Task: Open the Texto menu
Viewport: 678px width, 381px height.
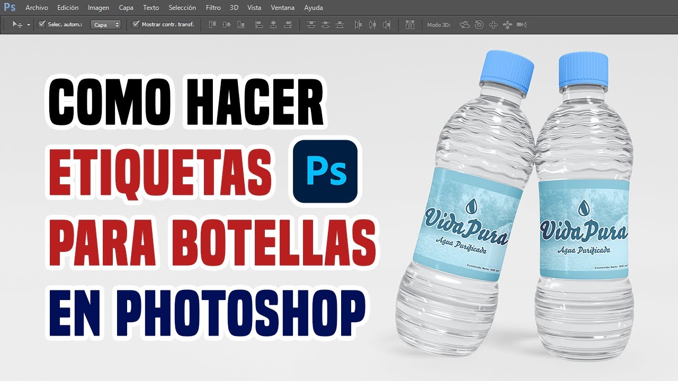Action: tap(151, 8)
